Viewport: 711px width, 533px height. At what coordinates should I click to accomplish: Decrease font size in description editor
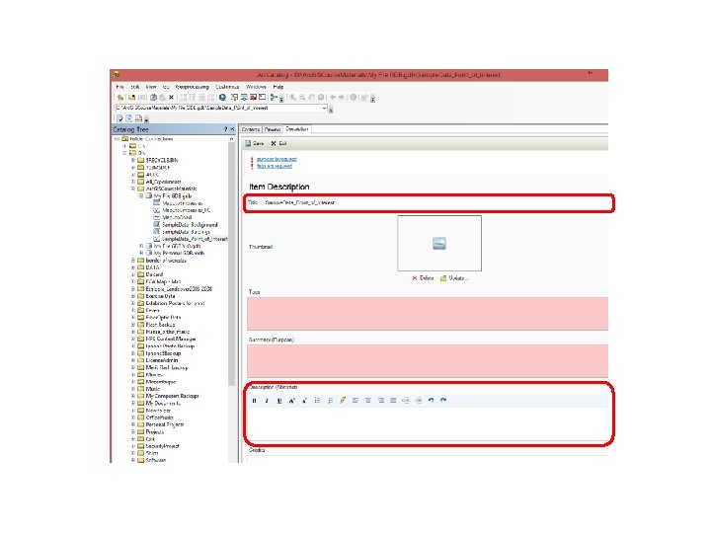pos(304,401)
